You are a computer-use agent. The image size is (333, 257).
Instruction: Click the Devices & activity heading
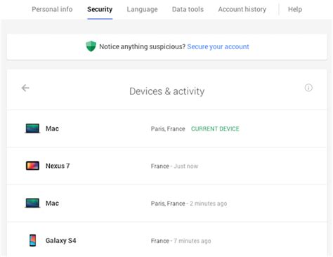(x=167, y=91)
